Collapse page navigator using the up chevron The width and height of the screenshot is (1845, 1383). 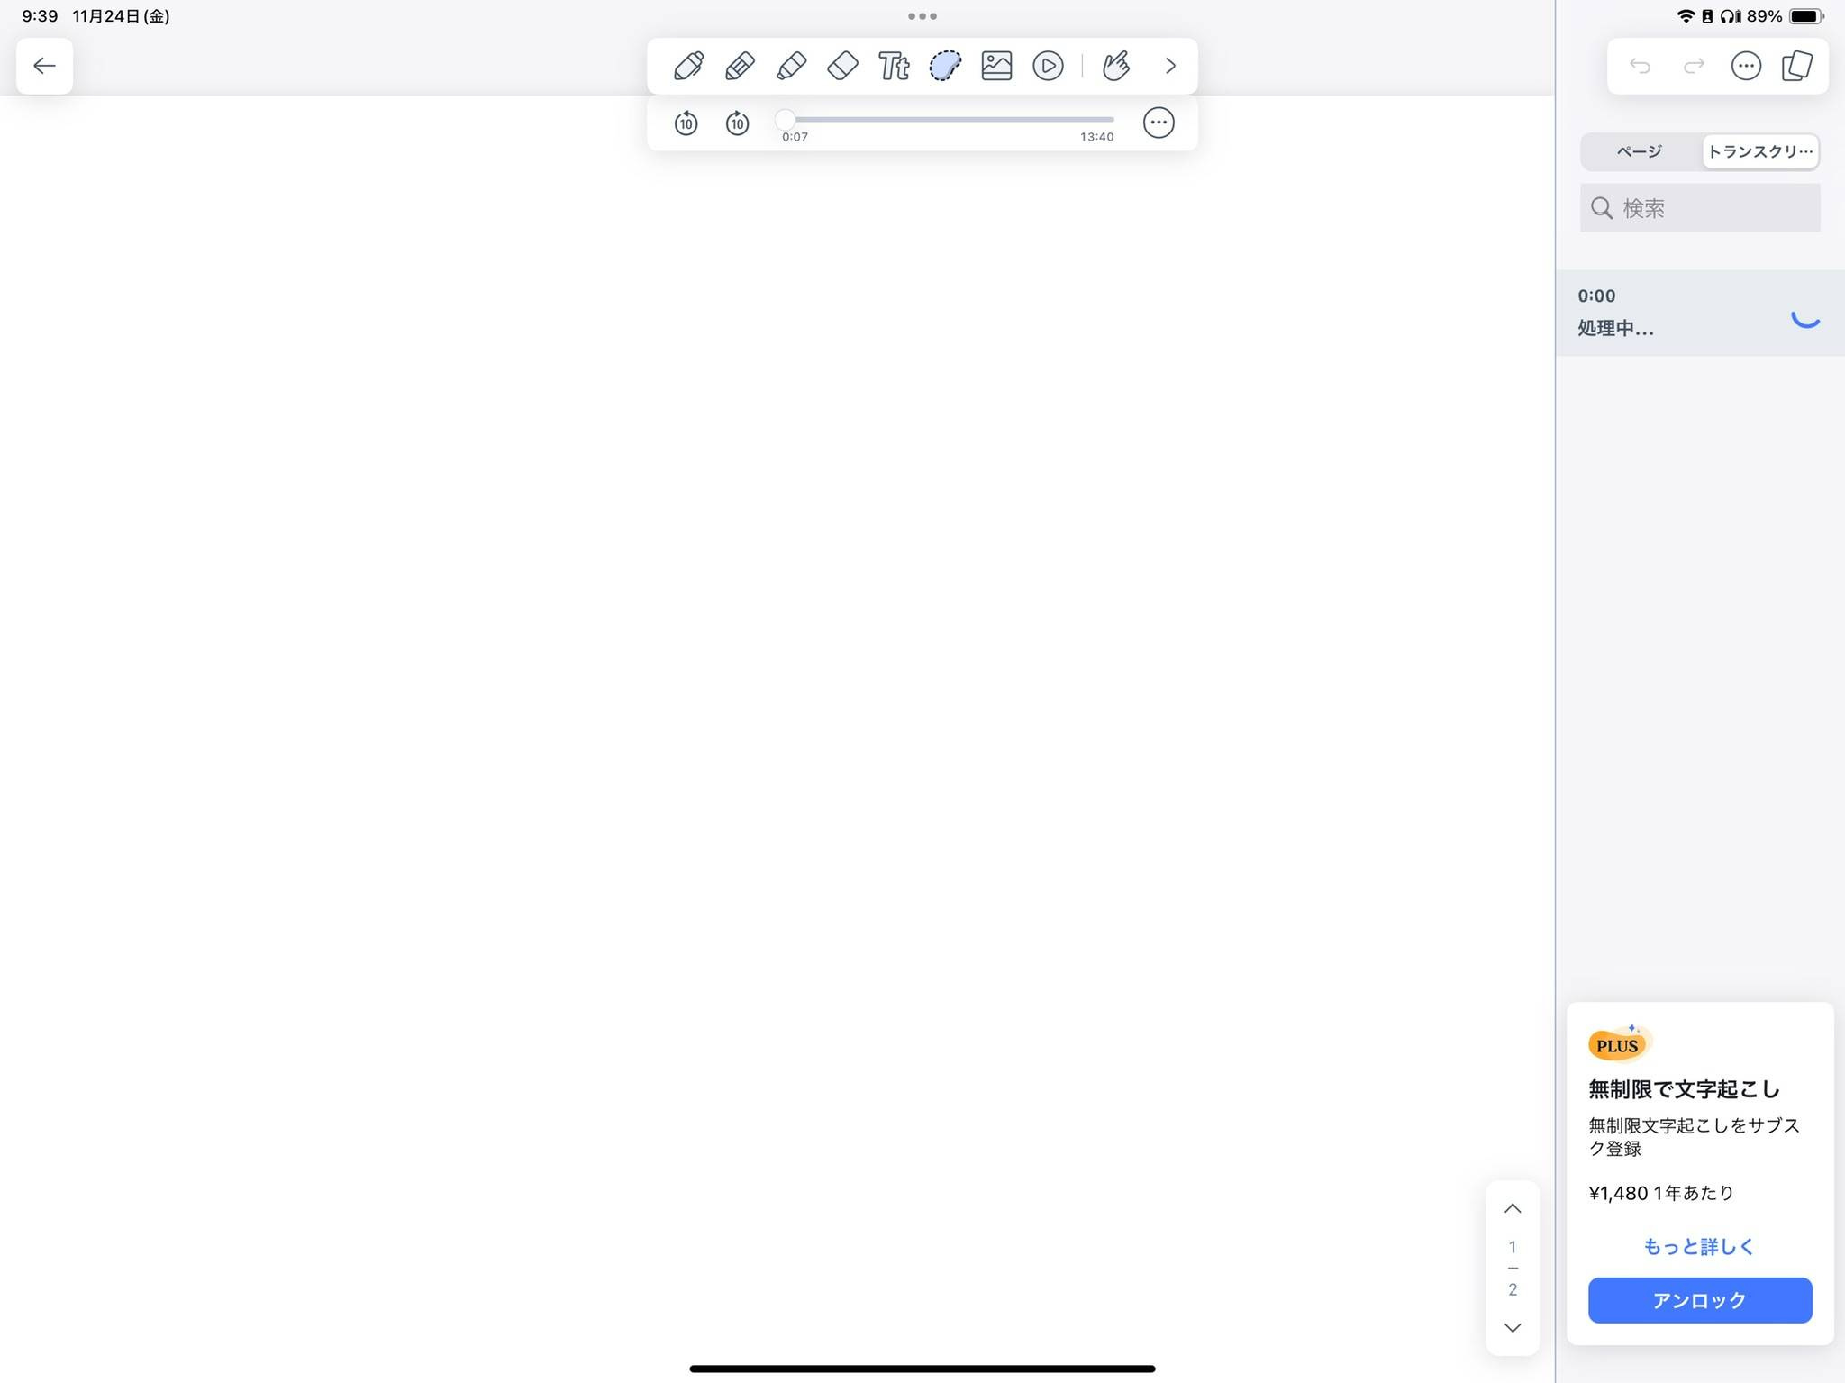1512,1207
